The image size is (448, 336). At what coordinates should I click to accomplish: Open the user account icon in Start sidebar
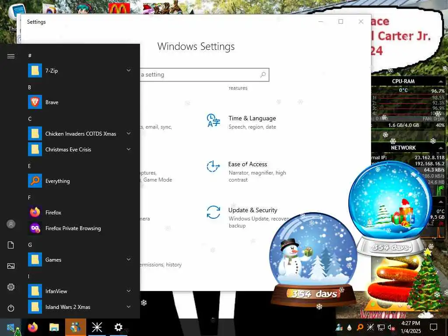click(11, 224)
